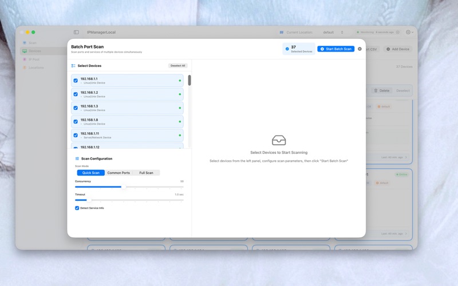Uncheck device 192.168.1.3

[x=76, y=108]
